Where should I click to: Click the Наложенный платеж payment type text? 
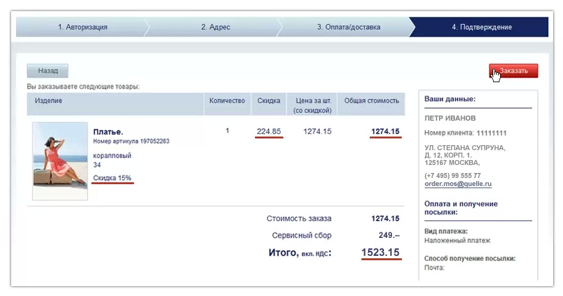[x=457, y=240]
